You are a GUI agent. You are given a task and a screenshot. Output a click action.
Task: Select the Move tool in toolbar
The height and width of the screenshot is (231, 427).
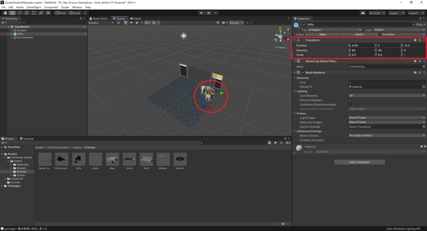(12, 13)
